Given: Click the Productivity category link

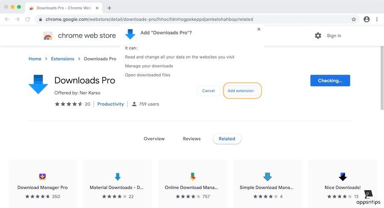Looking at the screenshot, I should (x=111, y=104).
